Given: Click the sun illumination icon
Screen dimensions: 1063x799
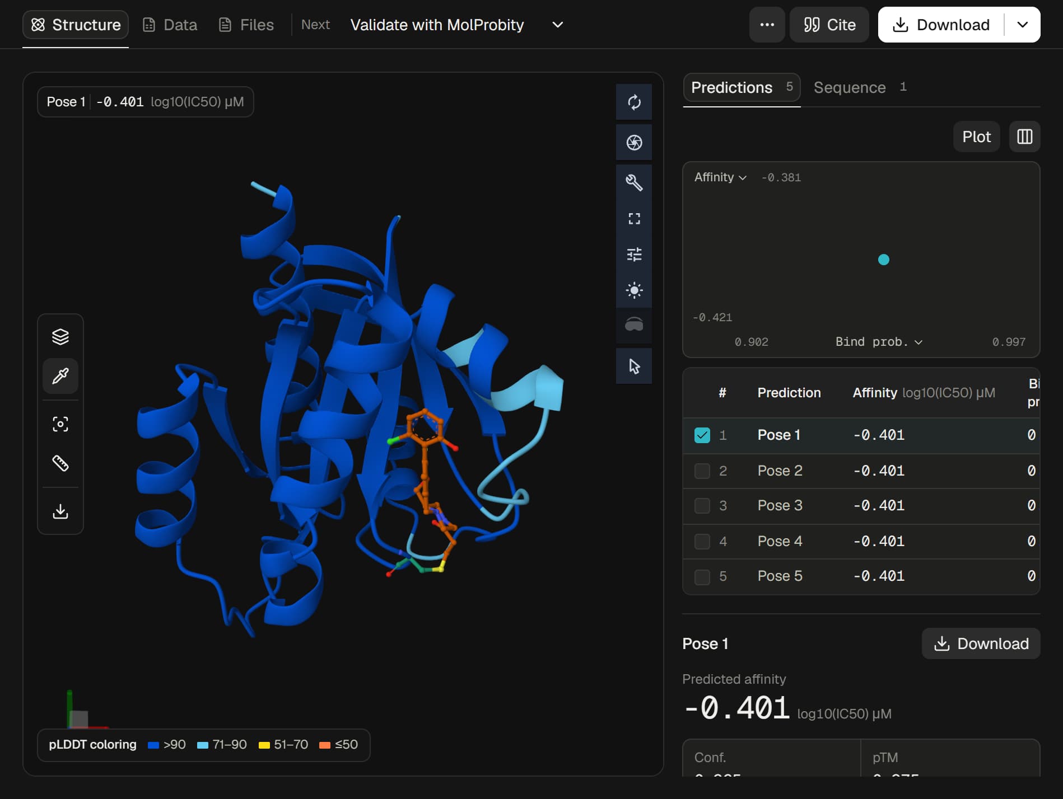Looking at the screenshot, I should coord(634,290).
